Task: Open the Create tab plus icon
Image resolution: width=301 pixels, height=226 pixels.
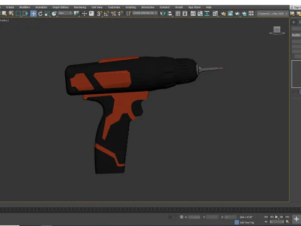Action: coord(293,22)
